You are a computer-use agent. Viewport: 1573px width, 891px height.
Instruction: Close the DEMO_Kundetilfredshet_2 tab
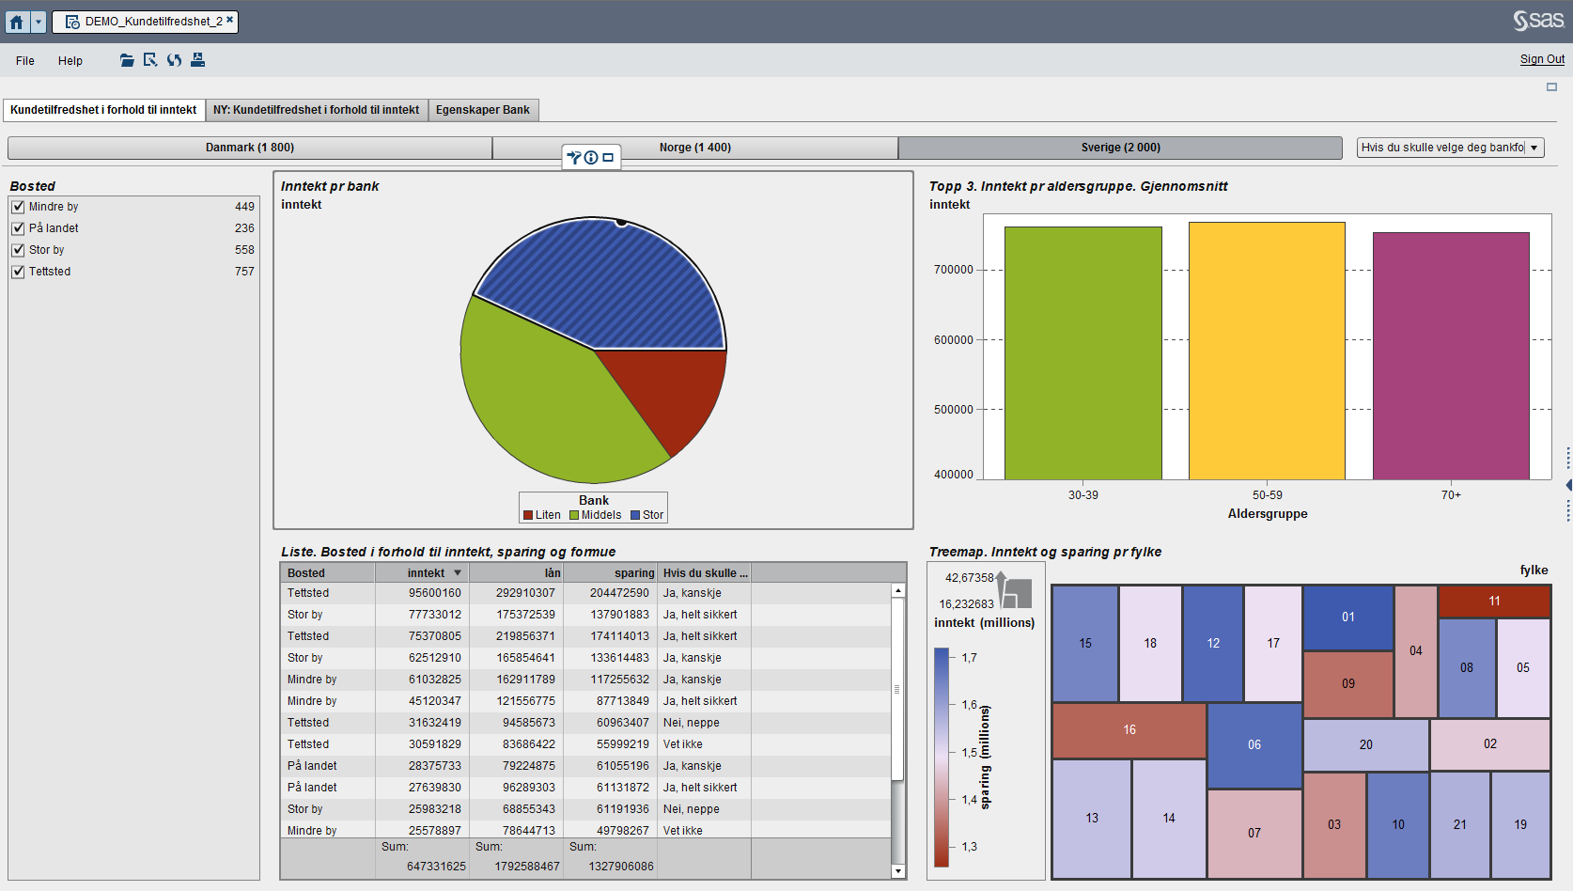coord(229,20)
